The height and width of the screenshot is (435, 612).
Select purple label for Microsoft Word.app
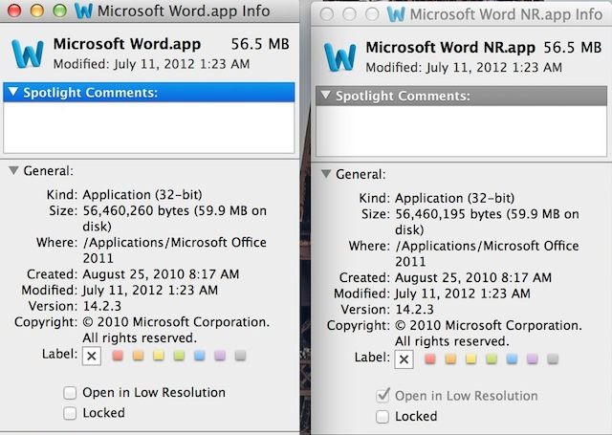click(x=220, y=355)
